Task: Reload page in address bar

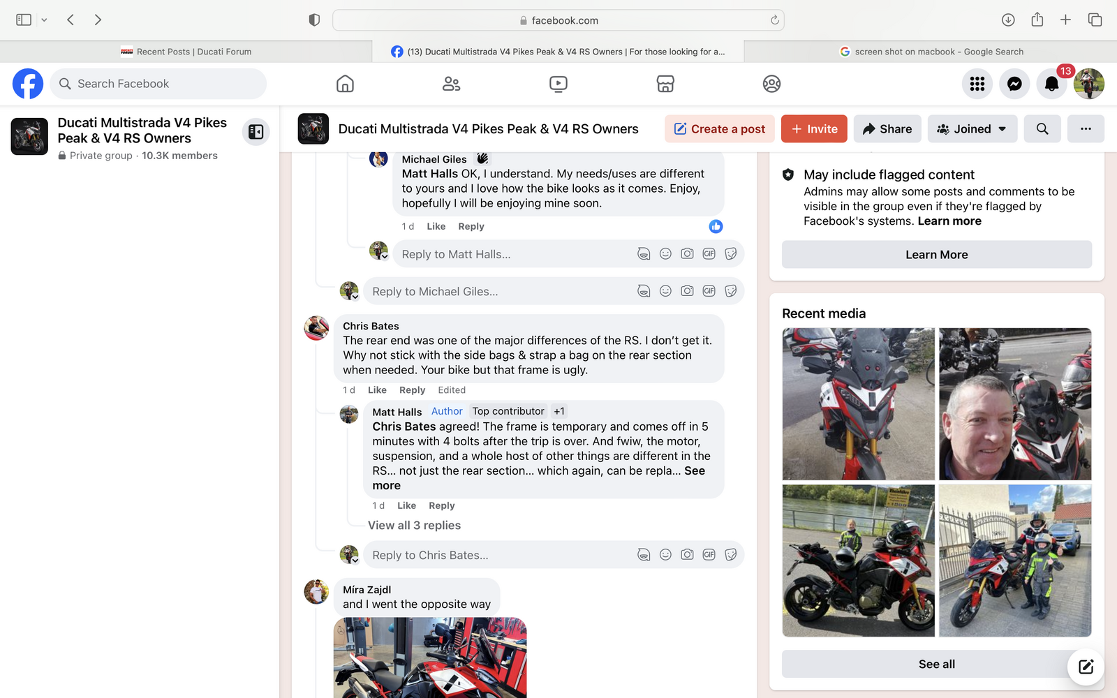Action: pos(774,20)
